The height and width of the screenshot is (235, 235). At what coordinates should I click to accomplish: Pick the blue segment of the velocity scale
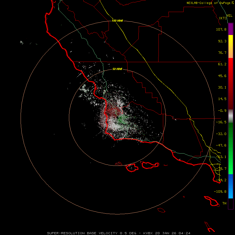pos(231,186)
